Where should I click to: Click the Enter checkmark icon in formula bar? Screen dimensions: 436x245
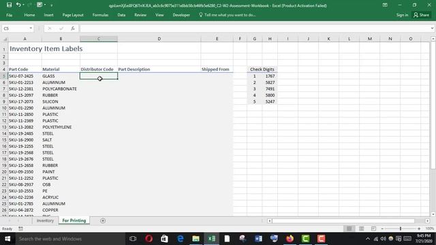61,29
